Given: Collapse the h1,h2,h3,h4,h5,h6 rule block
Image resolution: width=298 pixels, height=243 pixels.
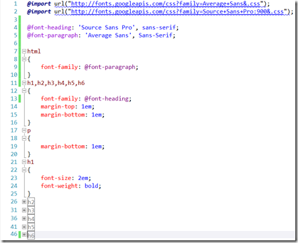Looking at the screenshot, I should [x=24, y=83].
